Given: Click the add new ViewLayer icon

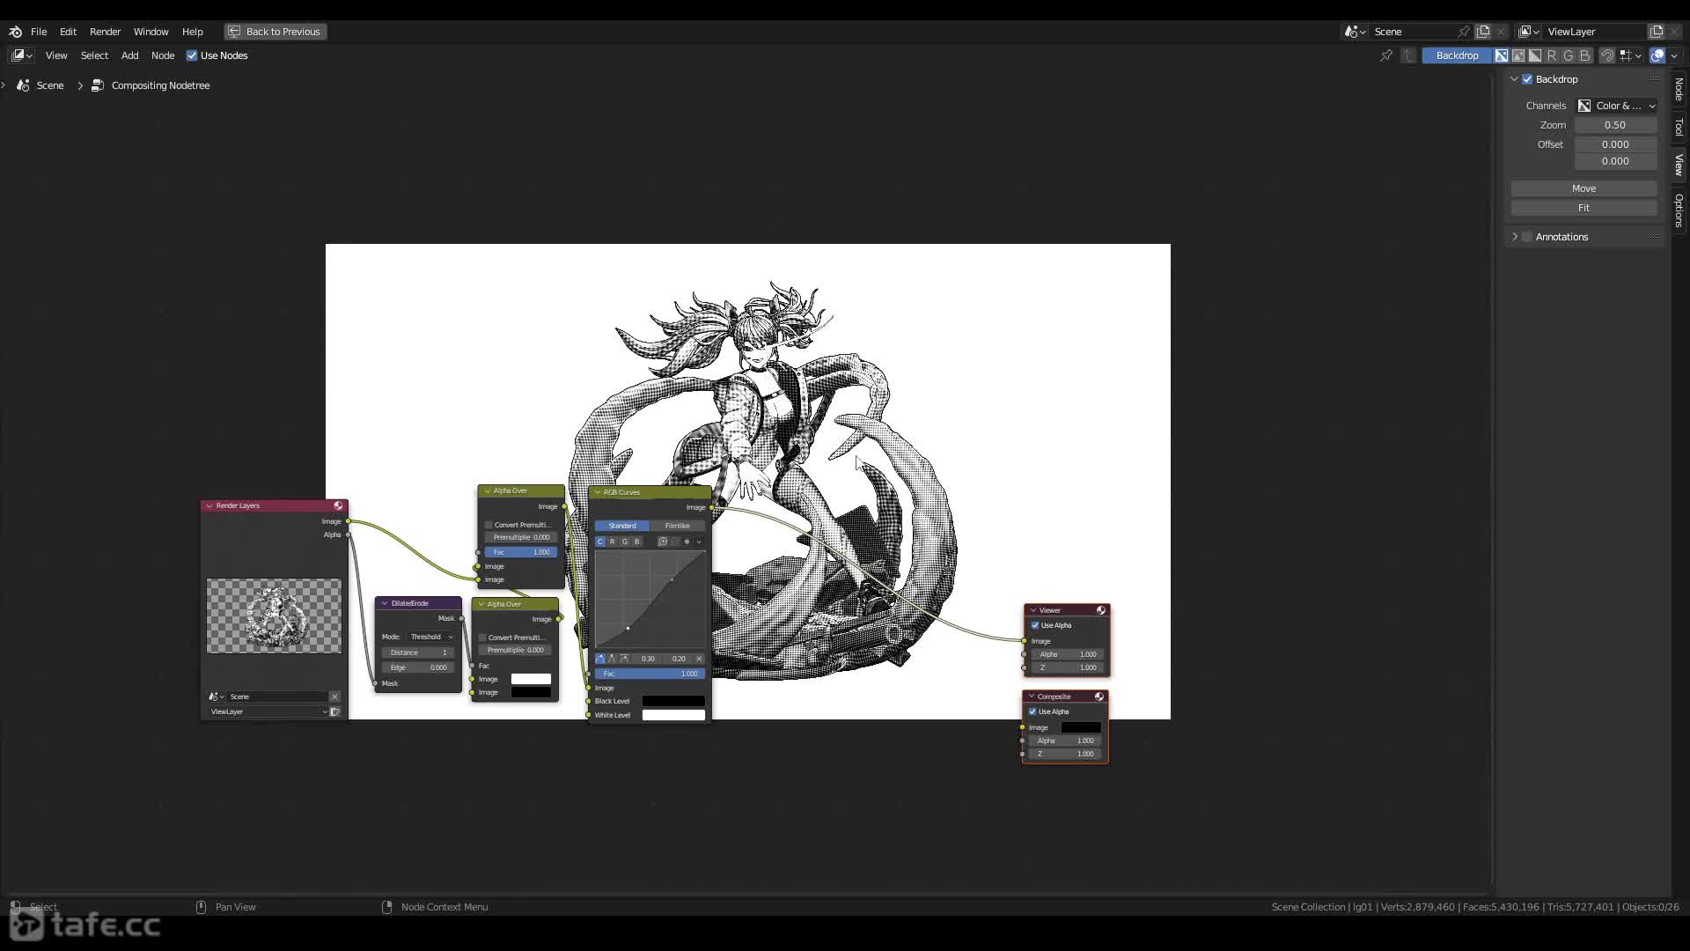Looking at the screenshot, I should pos(1656,32).
